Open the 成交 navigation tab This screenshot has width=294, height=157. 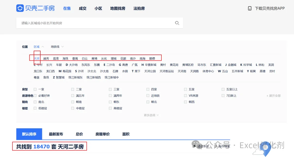[x=82, y=8]
